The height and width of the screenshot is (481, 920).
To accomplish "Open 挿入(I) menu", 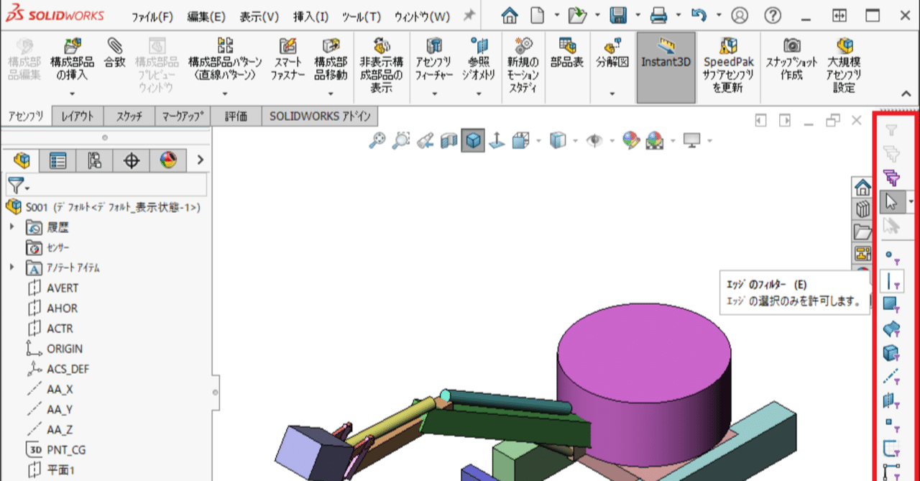I will [310, 16].
